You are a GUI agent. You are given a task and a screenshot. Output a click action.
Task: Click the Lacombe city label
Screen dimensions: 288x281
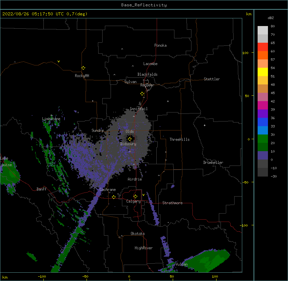pyautogui.click(x=150, y=64)
